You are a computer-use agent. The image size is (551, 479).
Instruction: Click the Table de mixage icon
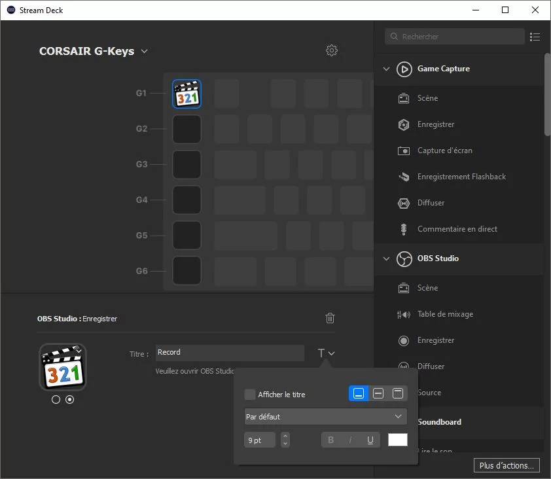tap(403, 314)
